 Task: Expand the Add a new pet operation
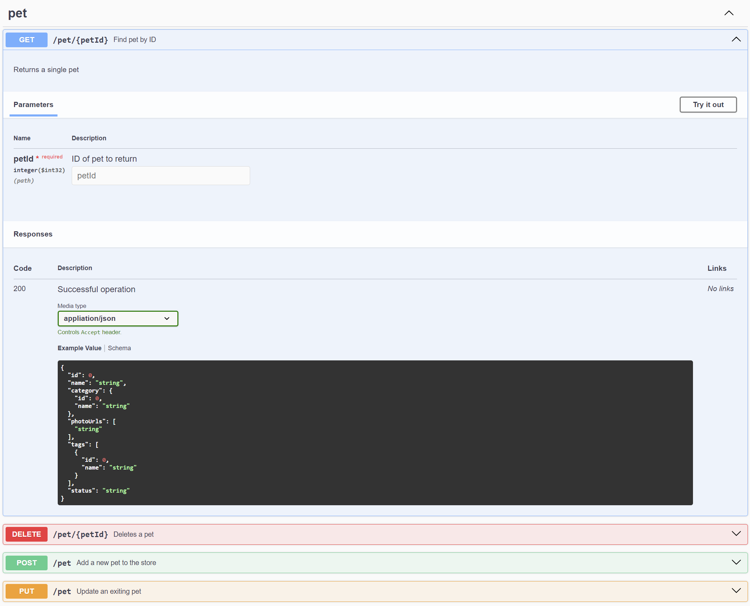coord(116,563)
